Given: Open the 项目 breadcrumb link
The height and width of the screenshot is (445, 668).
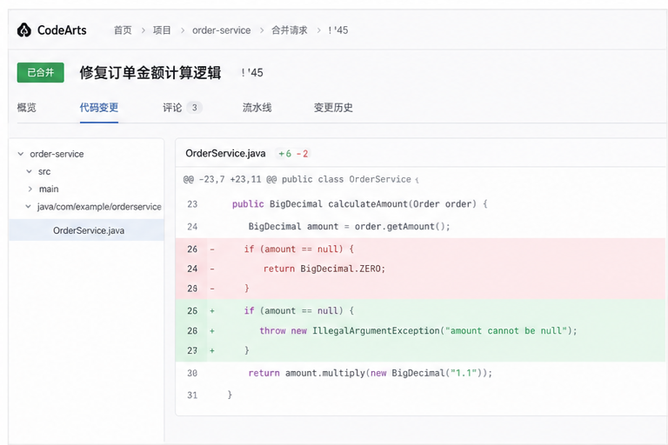Looking at the screenshot, I should tap(162, 30).
